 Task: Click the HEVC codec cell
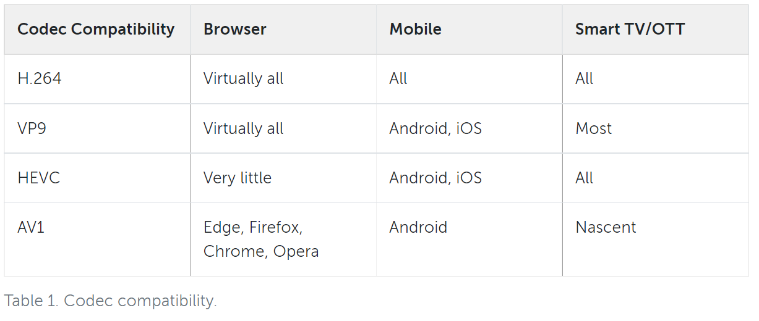(x=96, y=178)
